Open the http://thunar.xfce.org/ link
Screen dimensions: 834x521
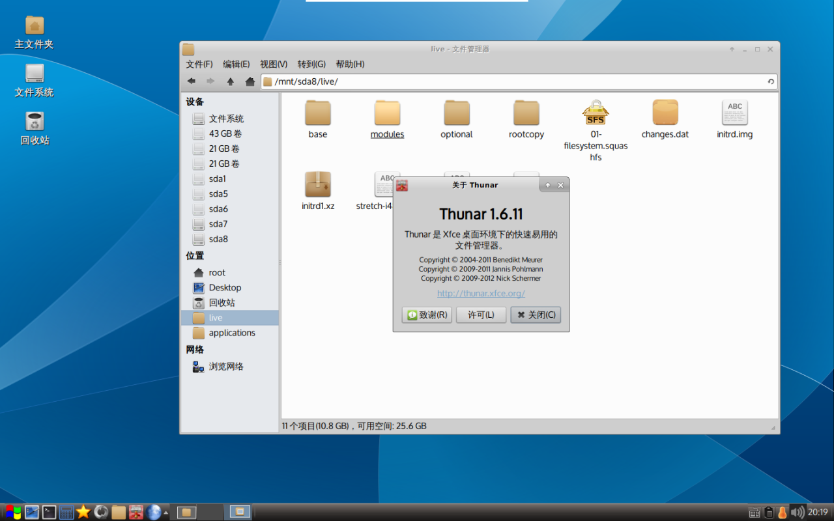(x=481, y=293)
